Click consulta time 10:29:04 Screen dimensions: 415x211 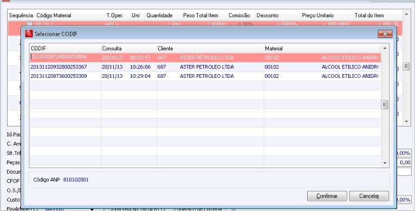click(x=140, y=76)
